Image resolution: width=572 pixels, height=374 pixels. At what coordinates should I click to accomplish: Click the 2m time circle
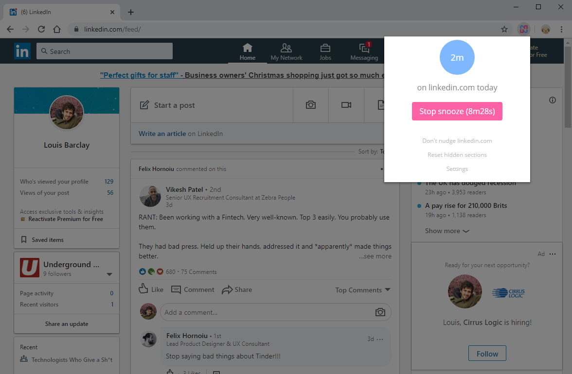[x=457, y=57]
